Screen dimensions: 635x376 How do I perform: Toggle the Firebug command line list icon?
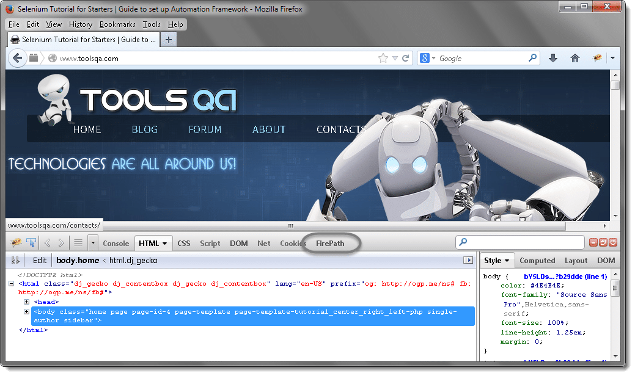(x=78, y=243)
